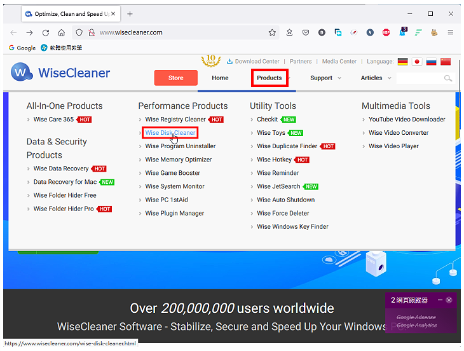Open Wise Auto Shutdown link
Image resolution: width=464 pixels, height=351 pixels.
coord(285,200)
